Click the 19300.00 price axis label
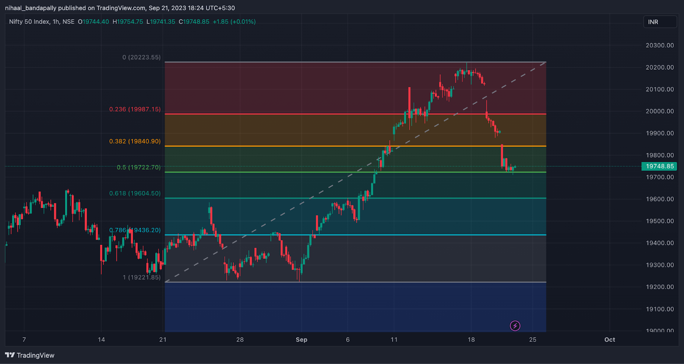This screenshot has height=364, width=684. (660, 265)
